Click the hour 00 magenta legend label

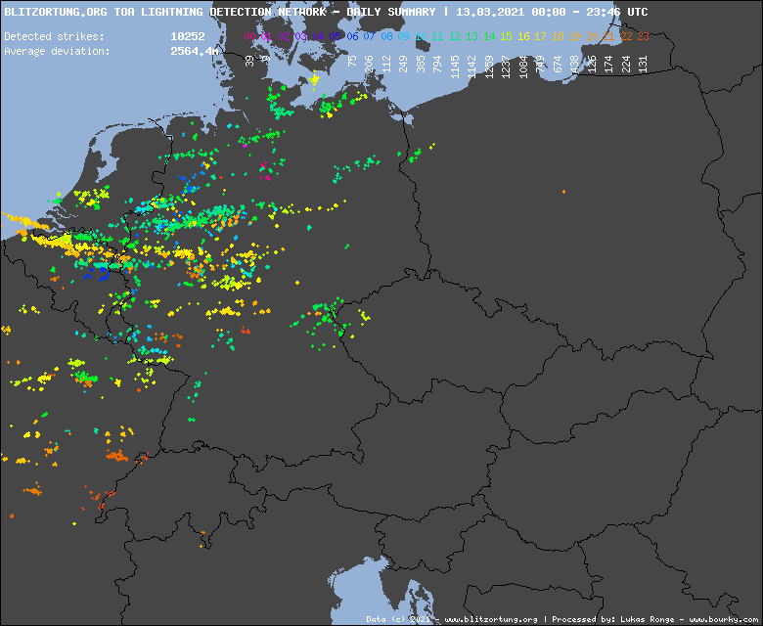point(249,36)
